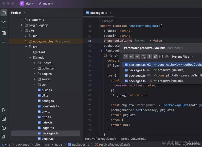Screen dimensions: 202x147
Task: Click the open in Find tool window icon
Action: click(x=126, y=57)
